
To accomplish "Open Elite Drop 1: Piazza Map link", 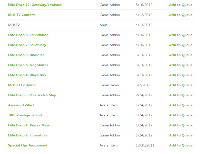I will click(28, 125).
